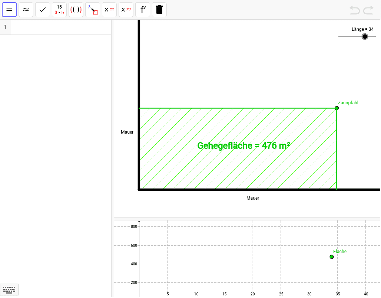Screen dimensions: 381x298
Task: Click the Undo arrow
Action: click(x=355, y=10)
